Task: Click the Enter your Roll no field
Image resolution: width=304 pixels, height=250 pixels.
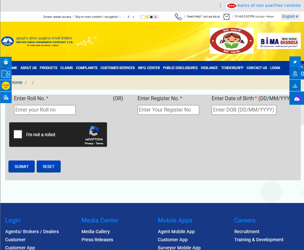Action: (45, 110)
